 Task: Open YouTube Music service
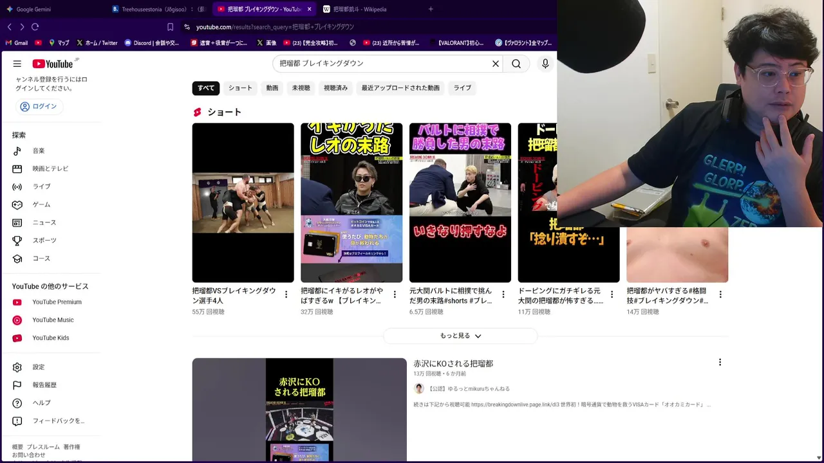coord(51,320)
